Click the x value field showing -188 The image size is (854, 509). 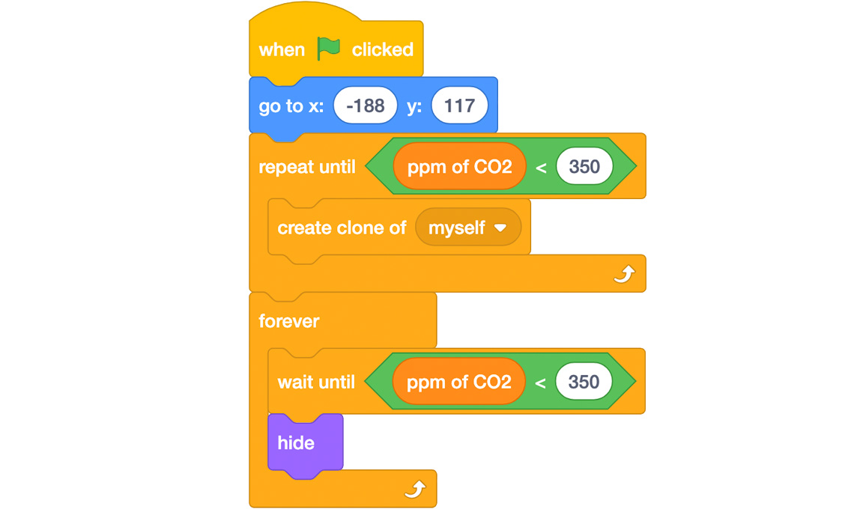[365, 105]
